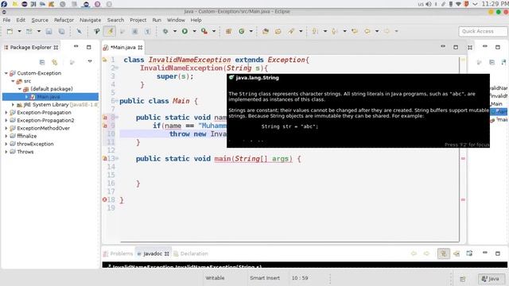The height and width of the screenshot is (286, 509).
Task: Click the Last Edit Location icon
Action: coord(355,31)
